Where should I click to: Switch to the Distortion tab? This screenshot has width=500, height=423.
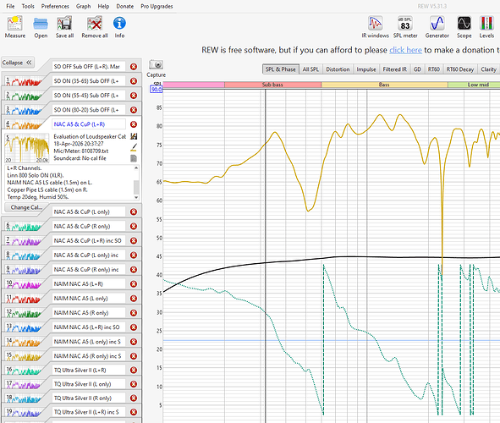338,69
